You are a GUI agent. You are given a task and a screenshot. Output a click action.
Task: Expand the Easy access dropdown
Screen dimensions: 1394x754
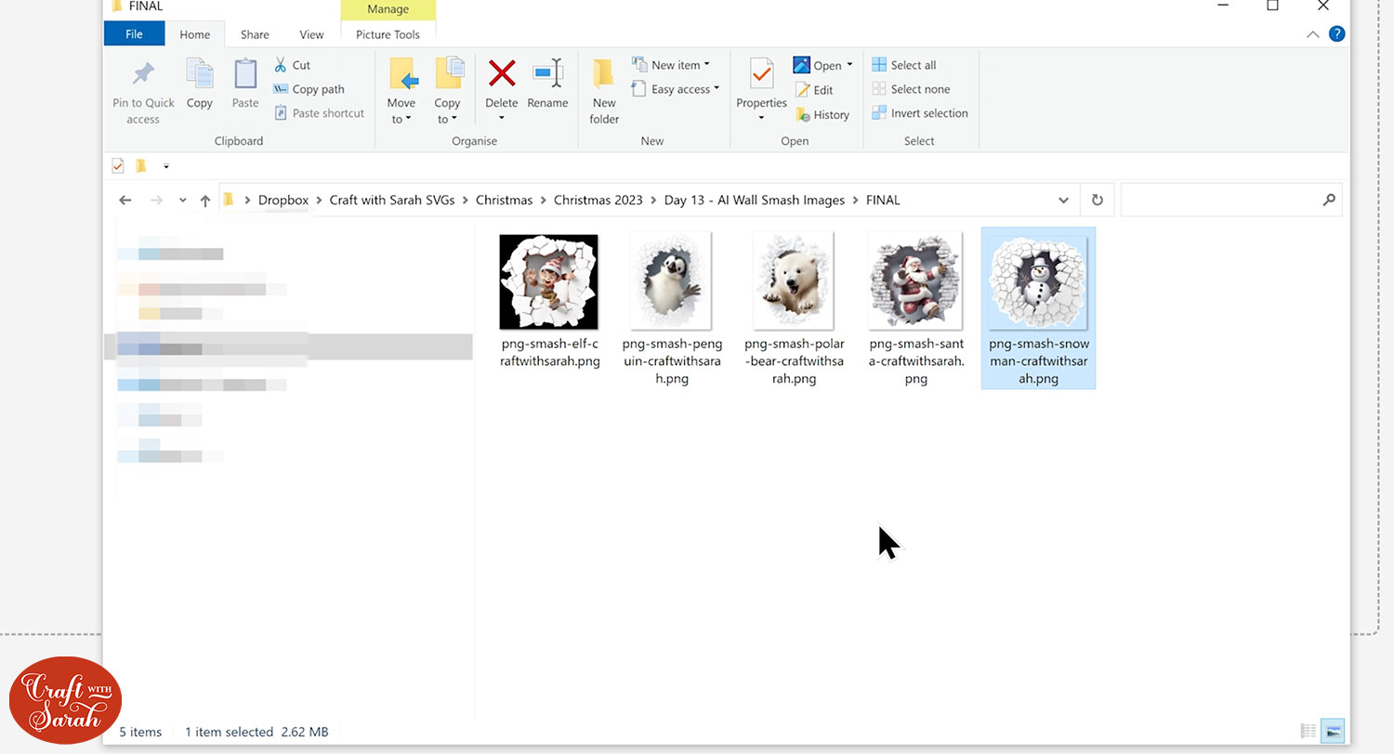click(x=676, y=89)
